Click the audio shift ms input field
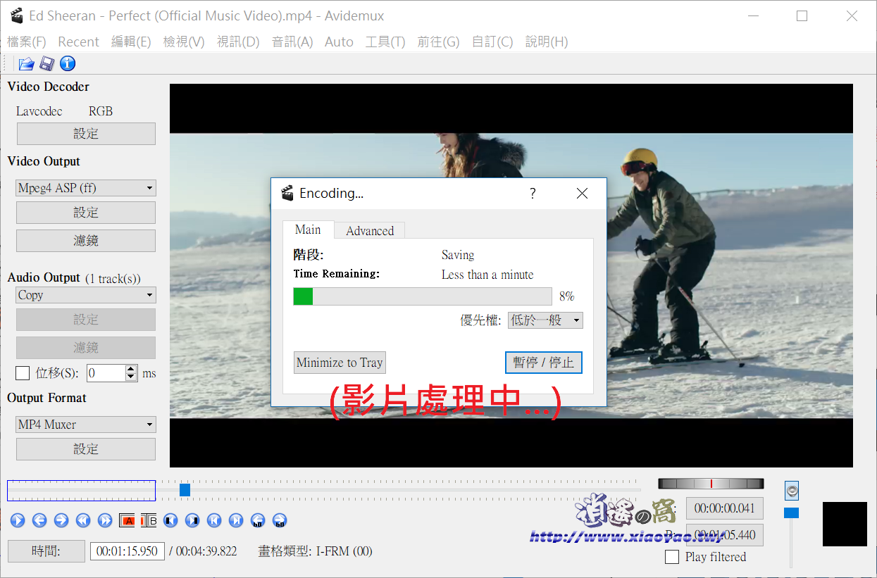The width and height of the screenshot is (877, 578). [x=106, y=373]
